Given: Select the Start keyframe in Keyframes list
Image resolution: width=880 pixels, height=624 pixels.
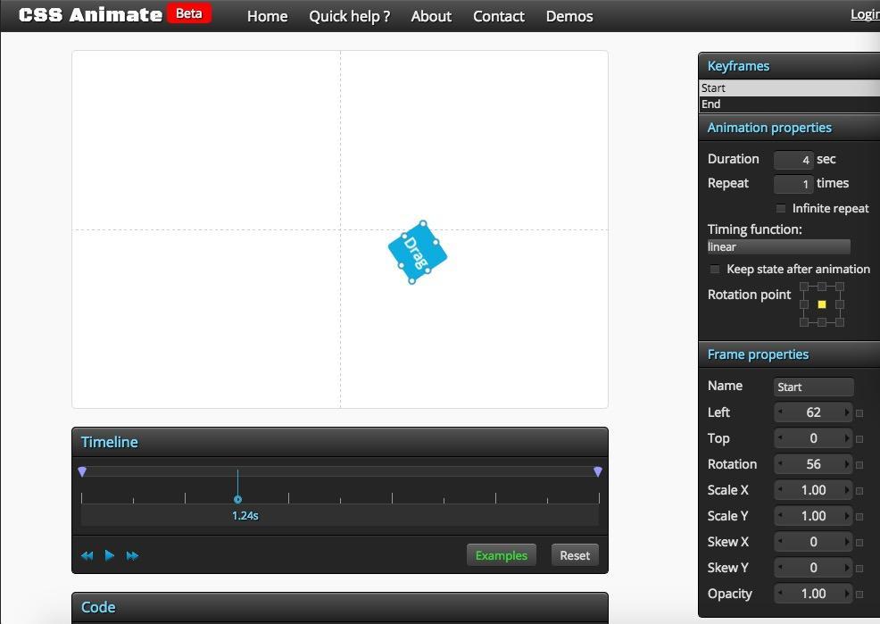Looking at the screenshot, I should click(789, 88).
